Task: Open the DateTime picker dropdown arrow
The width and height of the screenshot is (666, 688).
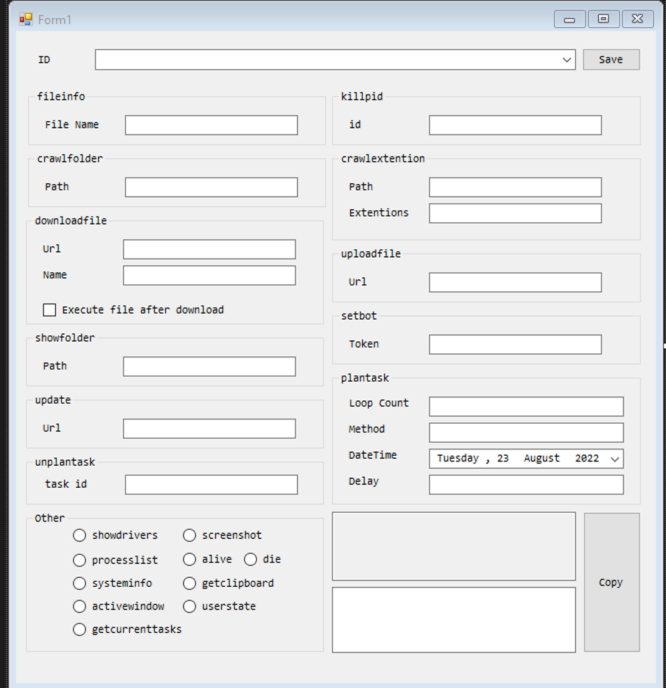Action: click(615, 459)
